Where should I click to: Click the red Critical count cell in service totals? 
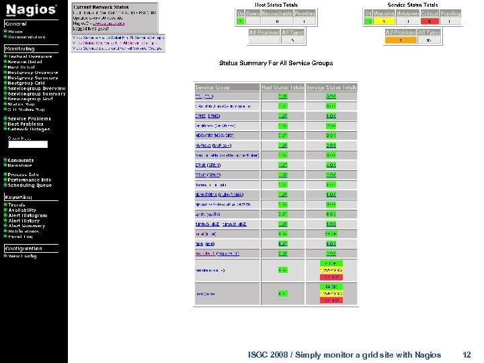[x=430, y=22]
